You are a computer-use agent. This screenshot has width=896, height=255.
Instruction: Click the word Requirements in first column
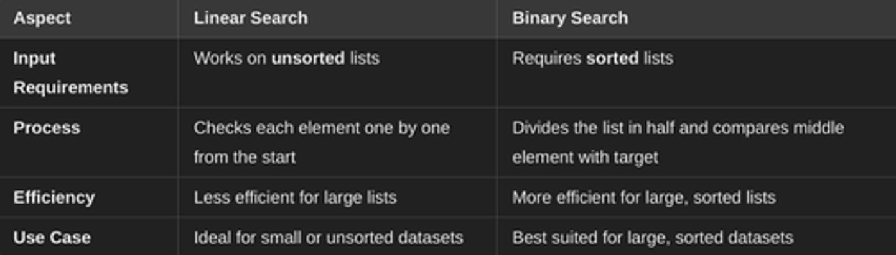70,87
